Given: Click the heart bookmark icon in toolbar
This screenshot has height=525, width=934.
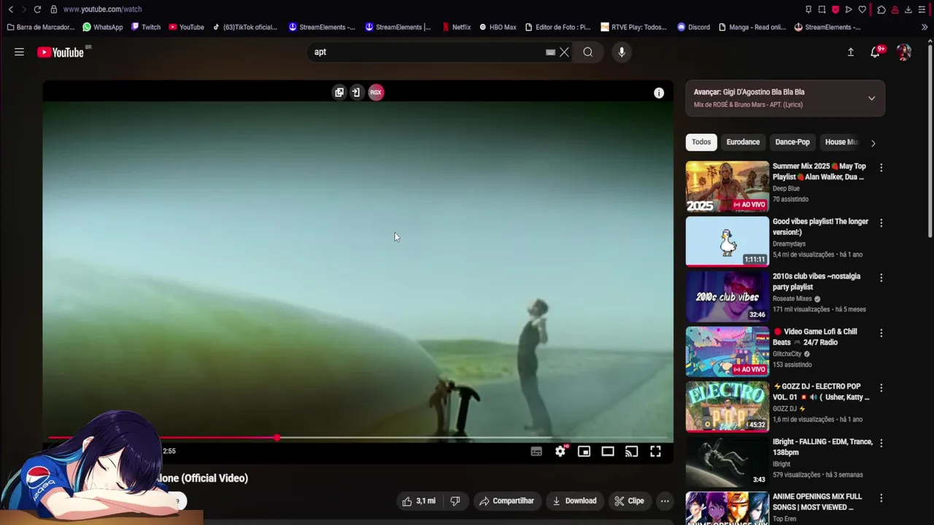Looking at the screenshot, I should click(x=862, y=9).
